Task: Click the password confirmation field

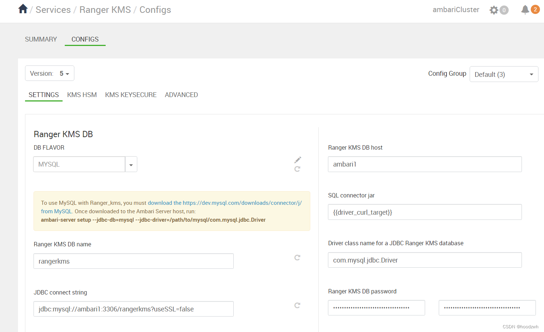Action: [x=487, y=308]
